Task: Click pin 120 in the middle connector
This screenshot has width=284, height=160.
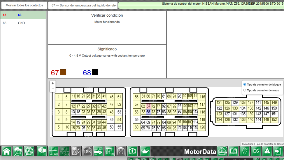Action: pyautogui.click(x=202, y=127)
